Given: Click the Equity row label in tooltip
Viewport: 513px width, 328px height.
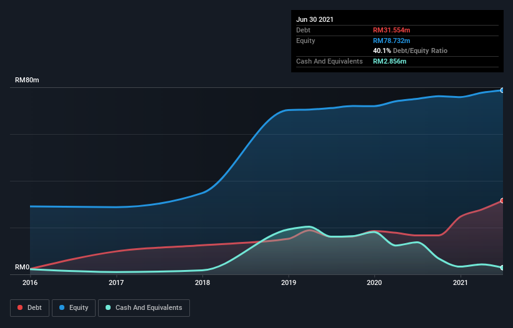Looking at the screenshot, I should 306,41.
